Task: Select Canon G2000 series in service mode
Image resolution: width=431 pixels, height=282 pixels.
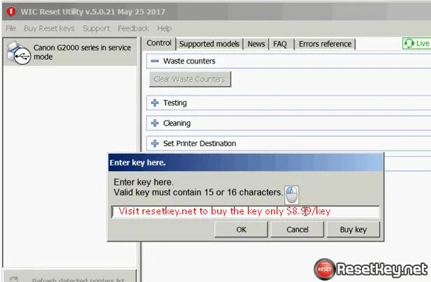Action: point(71,52)
